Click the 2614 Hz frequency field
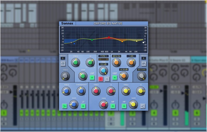The image size is (207, 132). point(116,56)
